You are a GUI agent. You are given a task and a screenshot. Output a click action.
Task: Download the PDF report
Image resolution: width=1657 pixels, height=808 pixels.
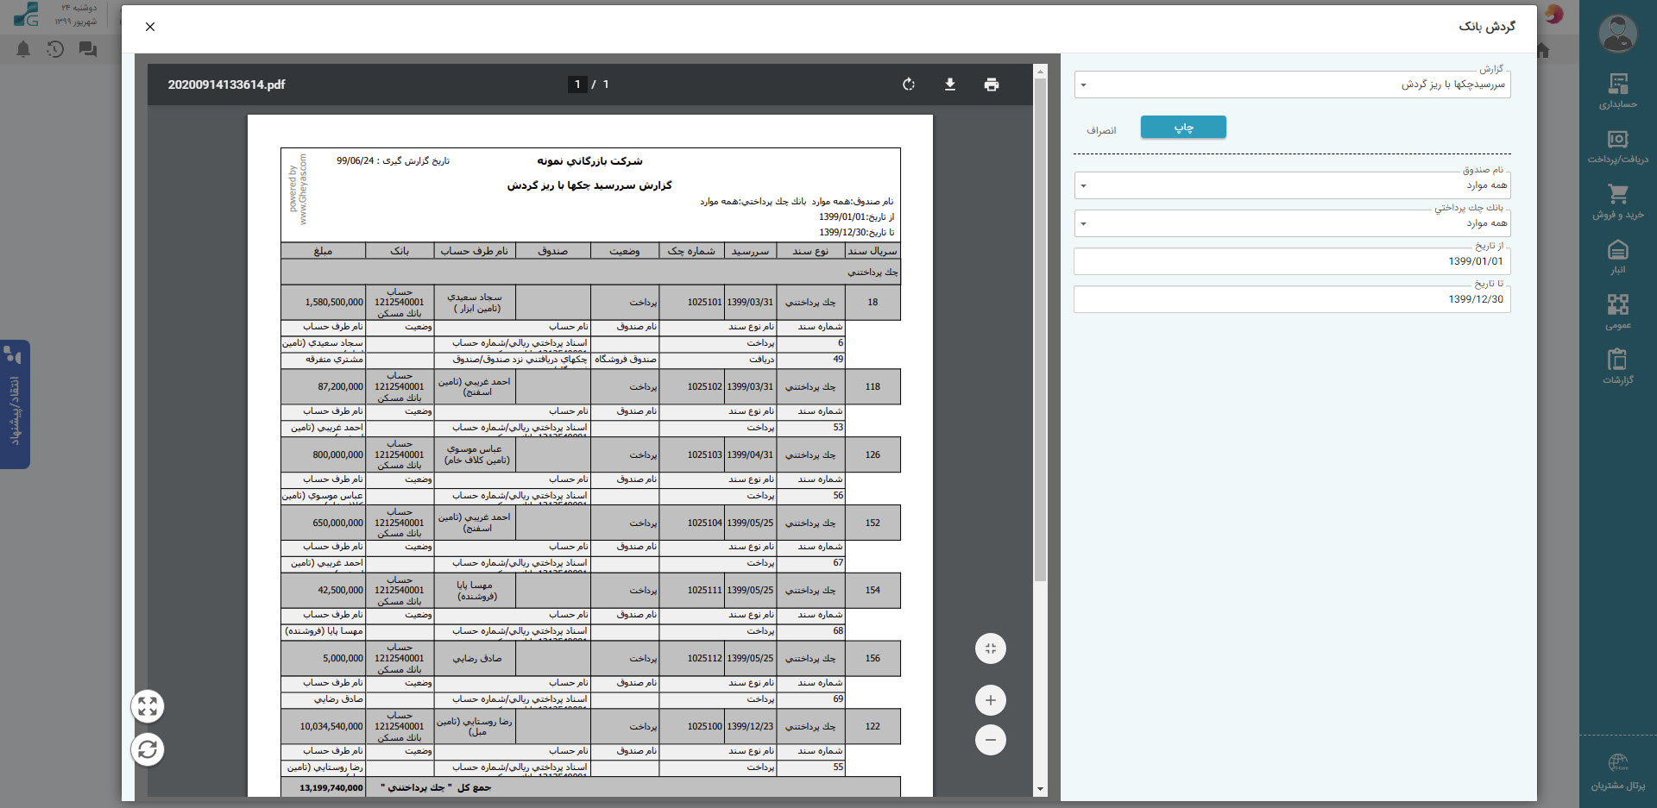tap(949, 85)
